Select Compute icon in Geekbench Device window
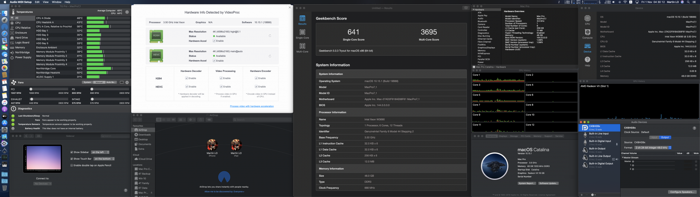 tap(587, 34)
